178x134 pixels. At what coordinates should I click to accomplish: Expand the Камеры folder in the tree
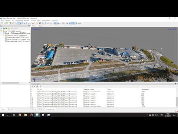click(4, 35)
